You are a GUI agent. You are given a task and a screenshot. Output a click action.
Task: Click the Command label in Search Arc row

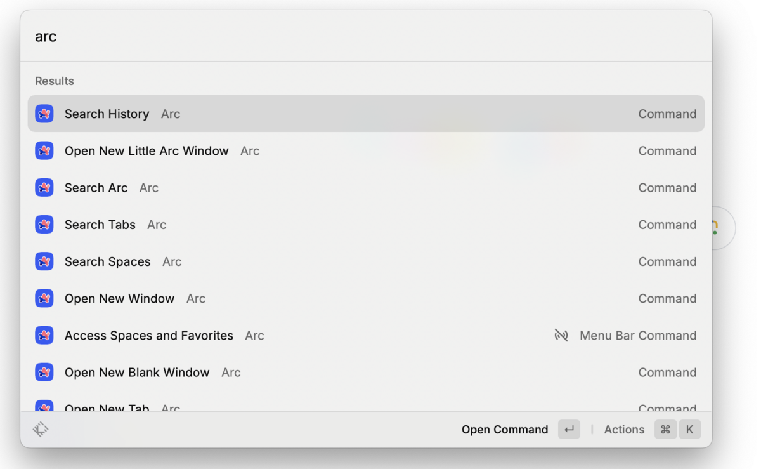coord(667,188)
